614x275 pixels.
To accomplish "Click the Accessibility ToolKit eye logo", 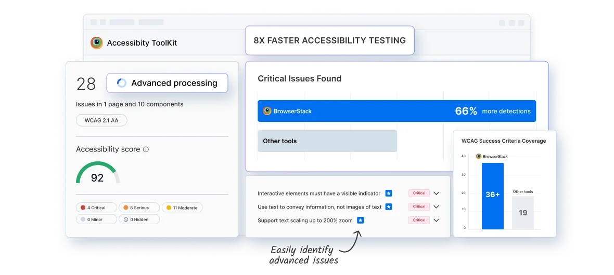I will (96, 43).
